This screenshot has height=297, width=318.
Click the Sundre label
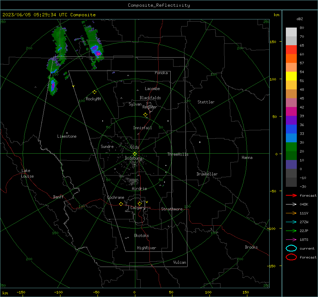click(x=107, y=146)
